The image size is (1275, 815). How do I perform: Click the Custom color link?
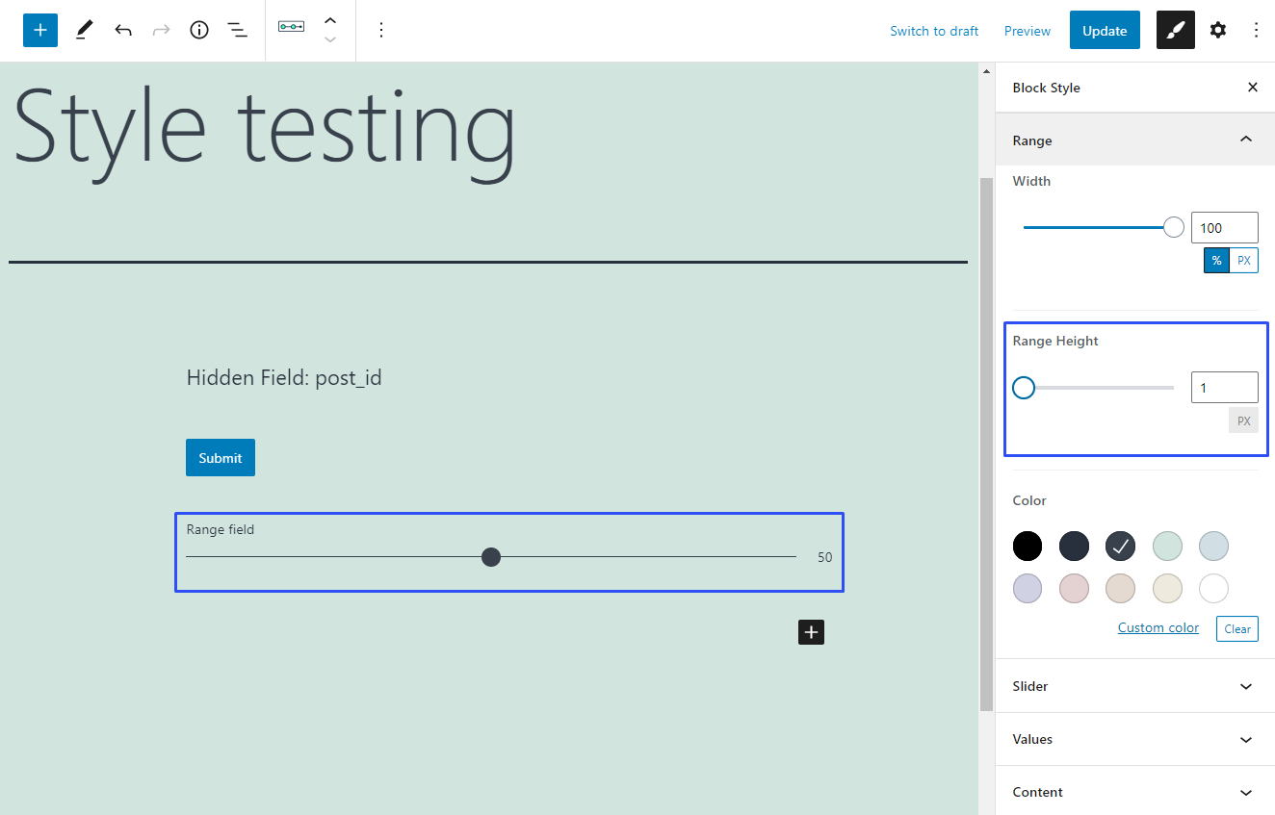(1158, 627)
